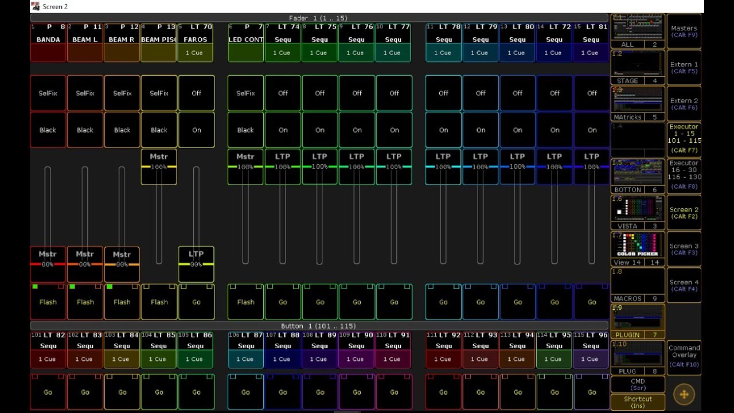Click Off on the LT 79 executor

[x=481, y=93]
